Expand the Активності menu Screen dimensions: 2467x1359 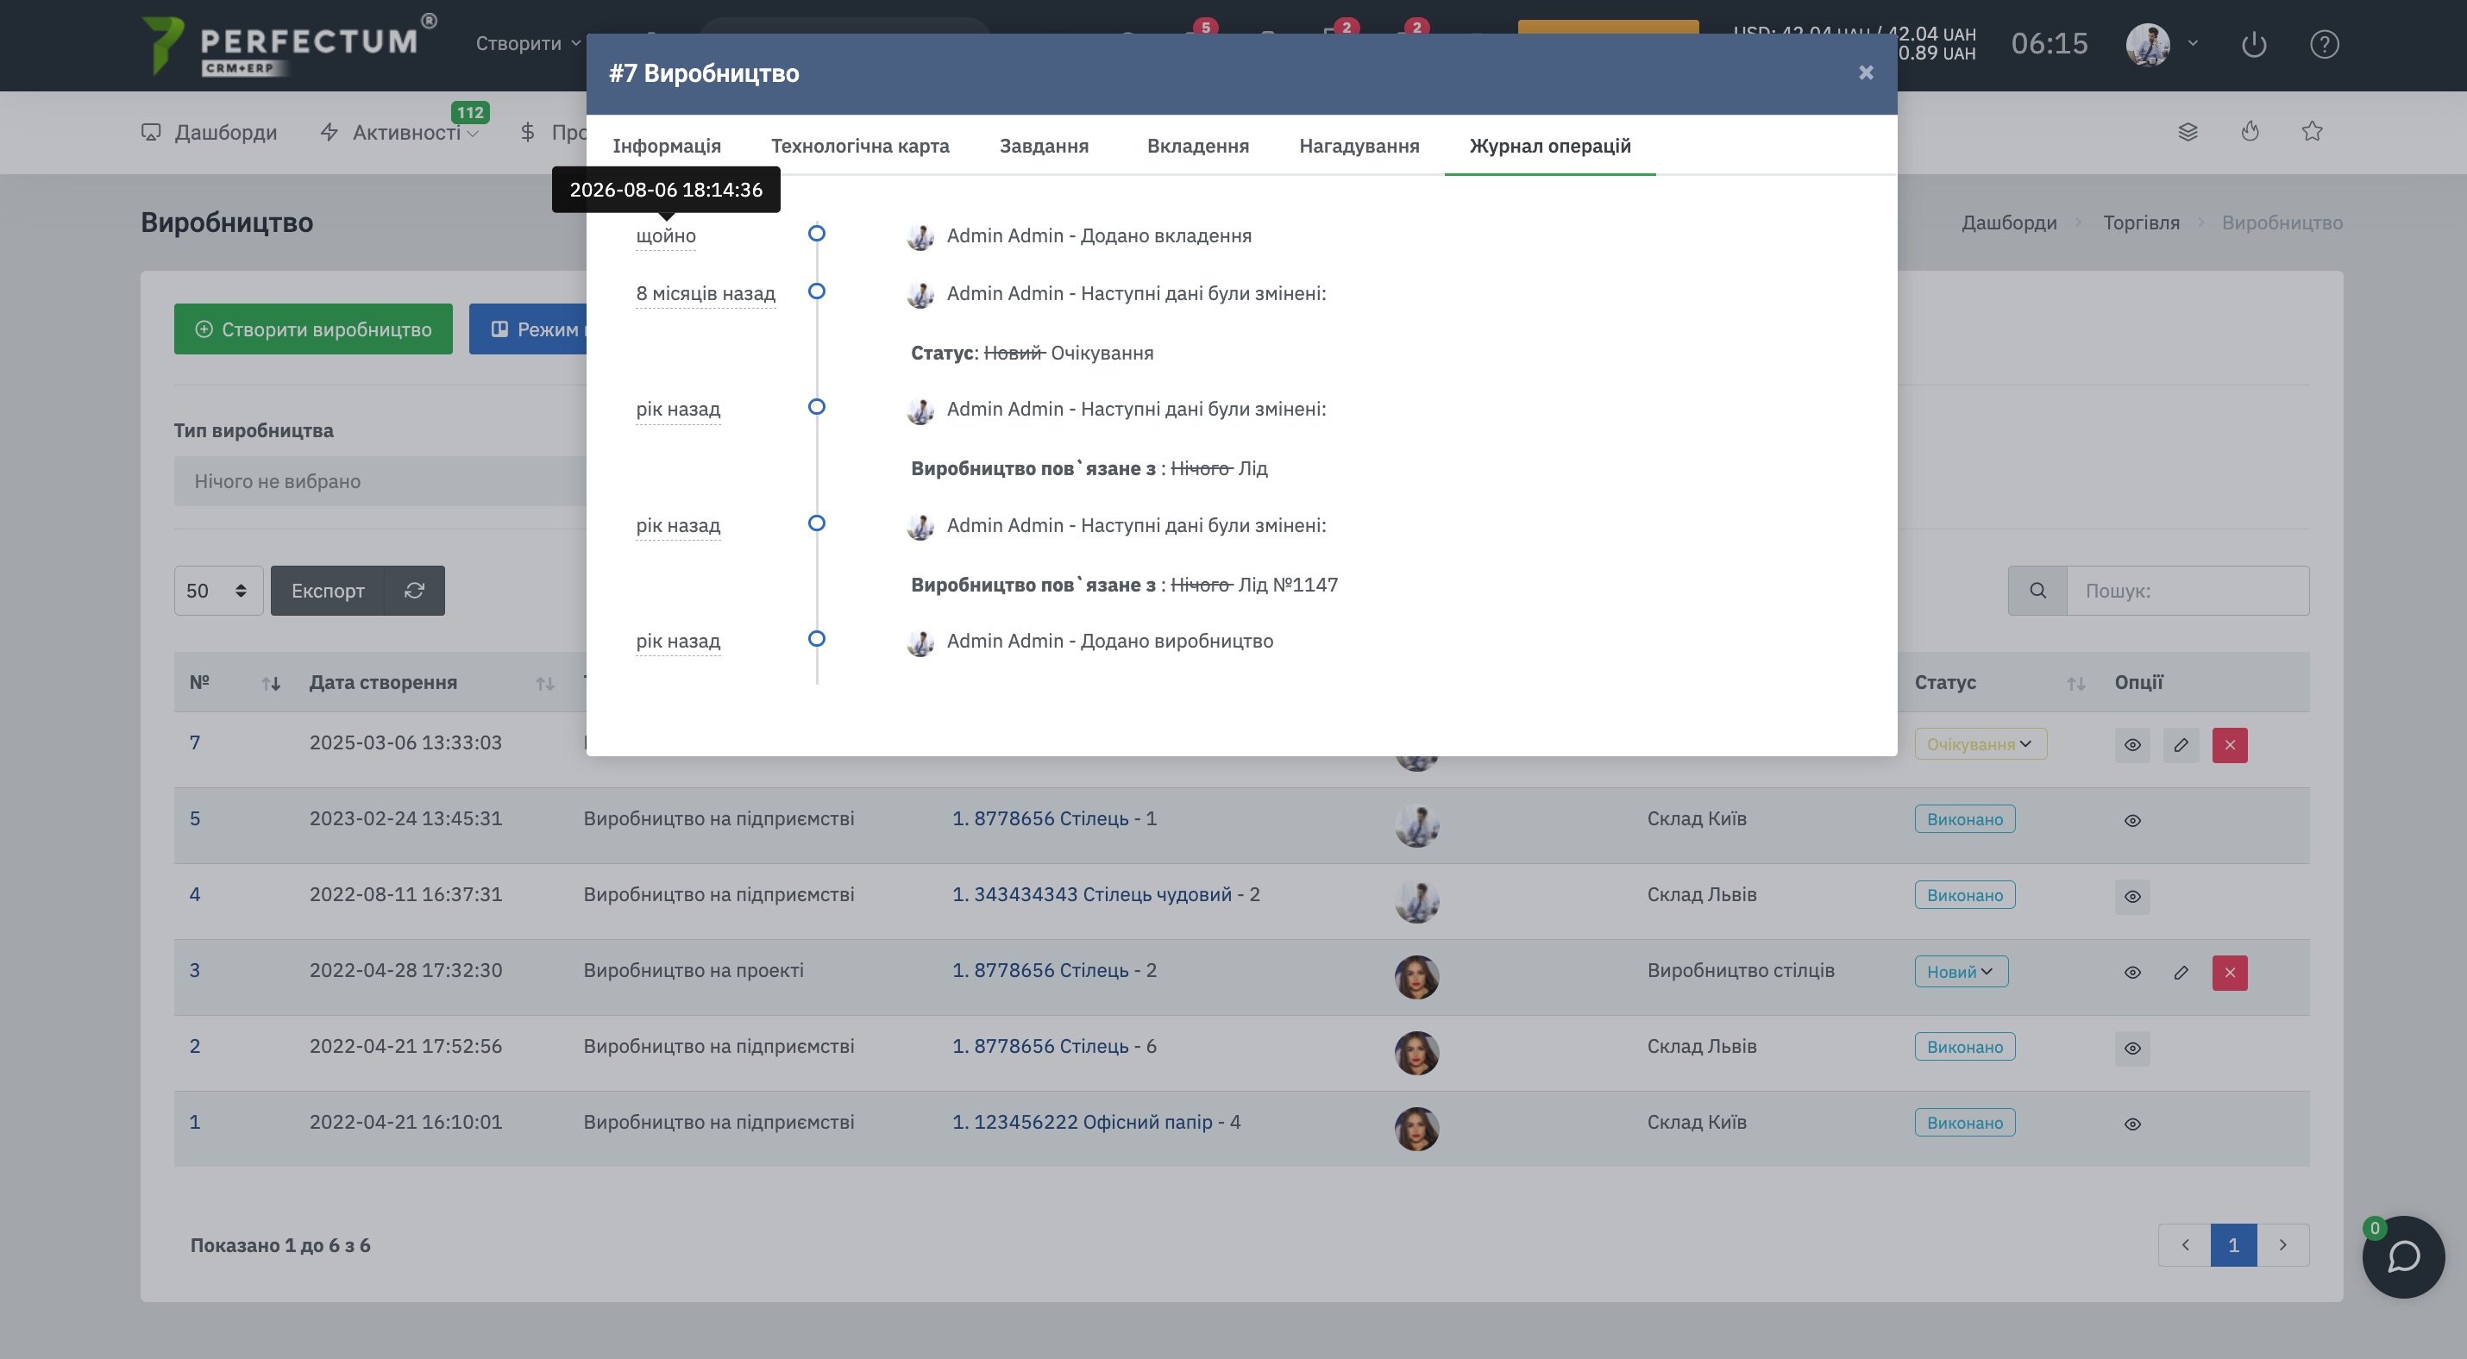399,132
